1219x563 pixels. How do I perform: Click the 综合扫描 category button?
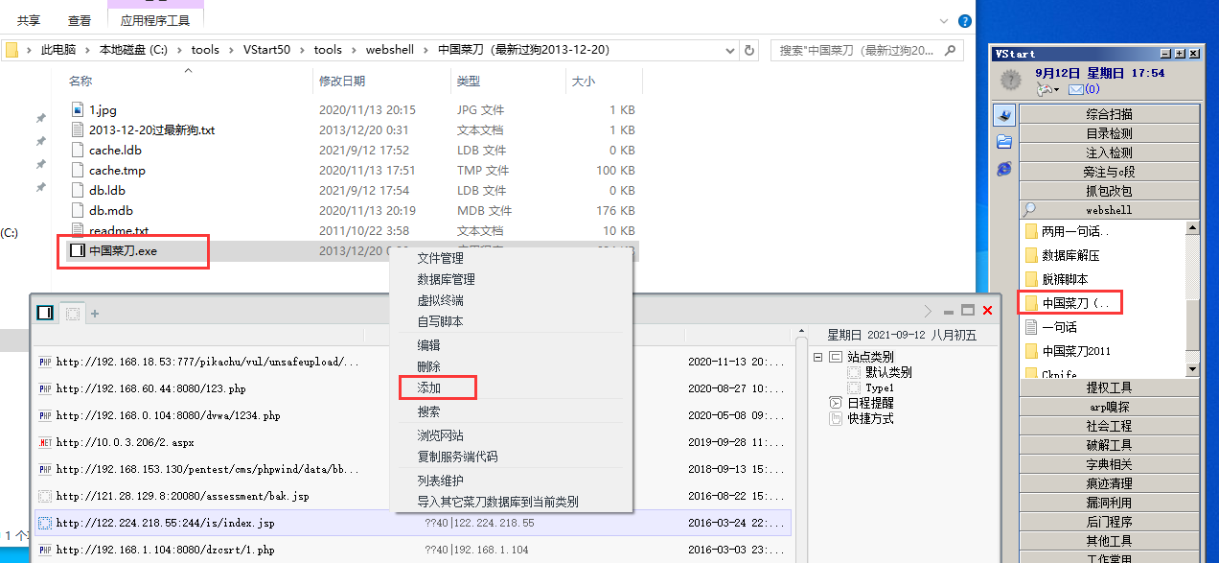1109,114
